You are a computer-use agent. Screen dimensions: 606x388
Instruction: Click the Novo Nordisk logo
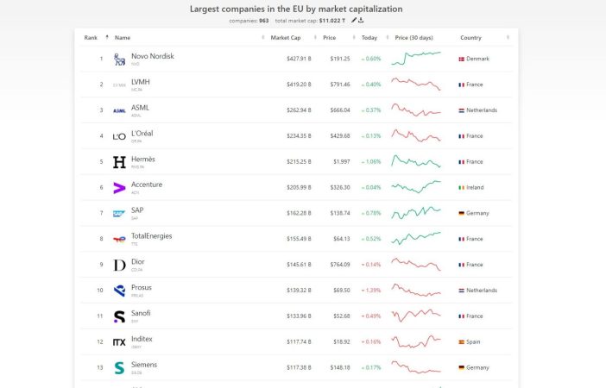point(119,59)
